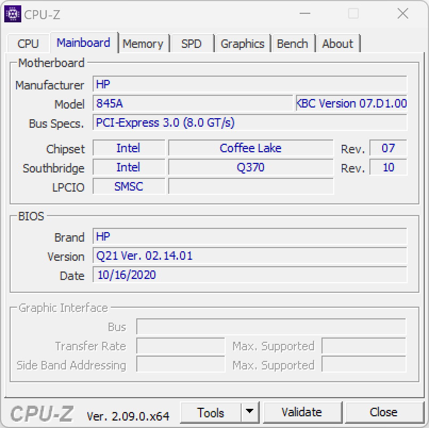
Task: Switch to the CPU tab
Action: [x=28, y=44]
